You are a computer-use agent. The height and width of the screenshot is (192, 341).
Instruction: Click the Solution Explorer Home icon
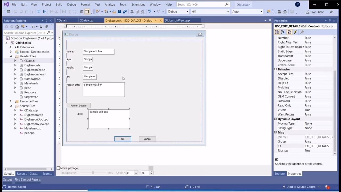(x=17, y=27)
